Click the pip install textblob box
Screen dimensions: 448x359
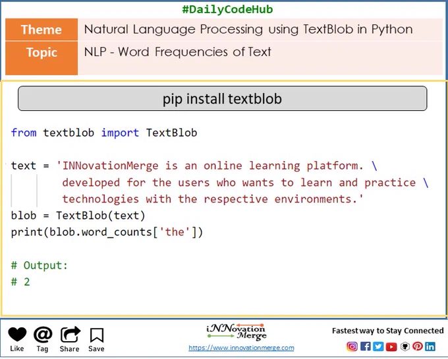coord(222,98)
